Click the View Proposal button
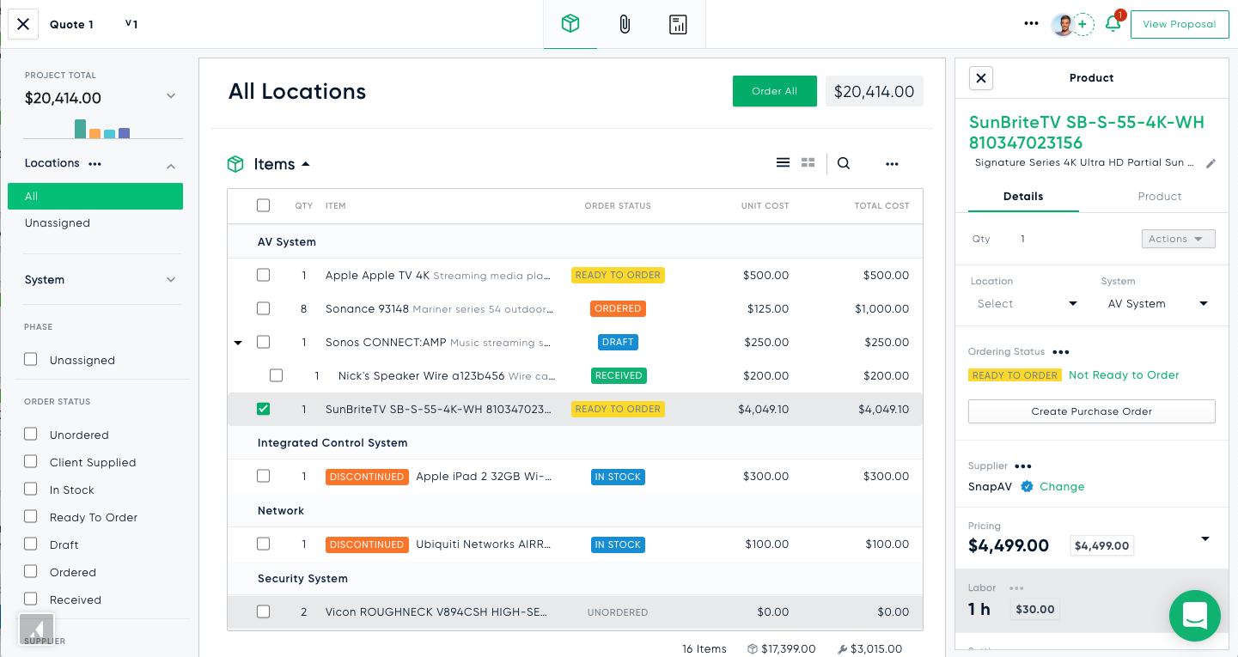 point(1180,24)
